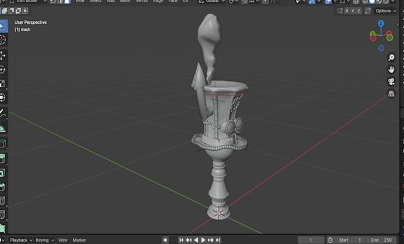The height and width of the screenshot is (244, 404).
Task: Jump to previous keyframe
Action: tap(188, 240)
